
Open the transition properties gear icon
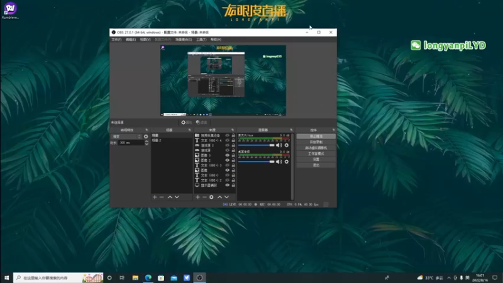coord(146,136)
